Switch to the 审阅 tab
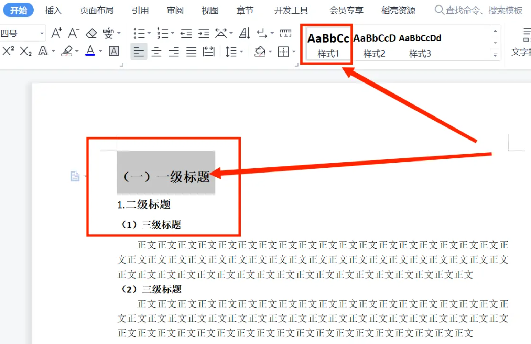This screenshot has height=344, width=531. coord(175,10)
